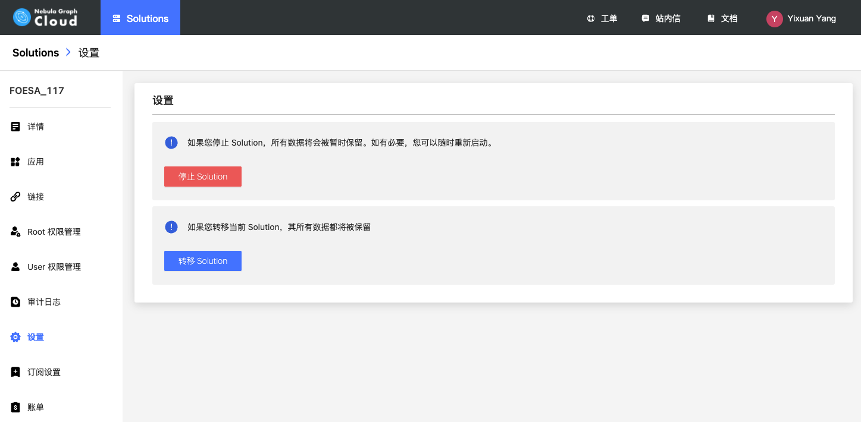Viewport: 861px width, 422px height.
Task: Click the info icon beside stop notice
Action: pyautogui.click(x=171, y=143)
